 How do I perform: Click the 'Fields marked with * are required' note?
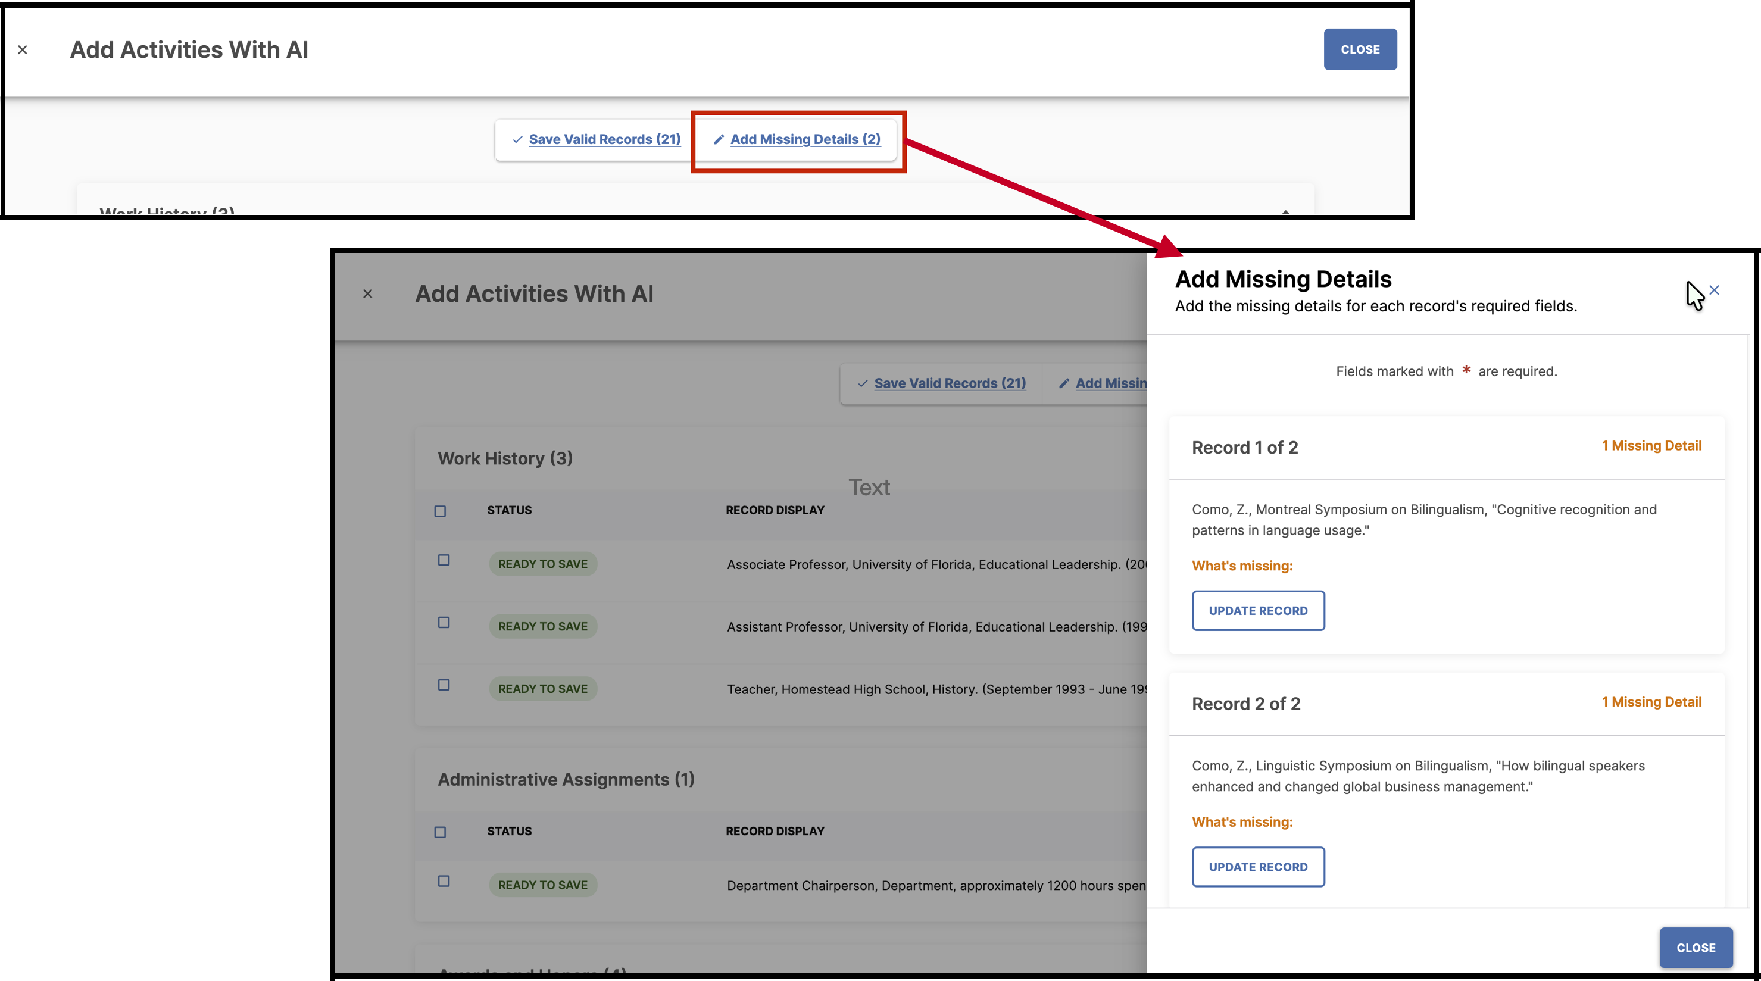1447,371
